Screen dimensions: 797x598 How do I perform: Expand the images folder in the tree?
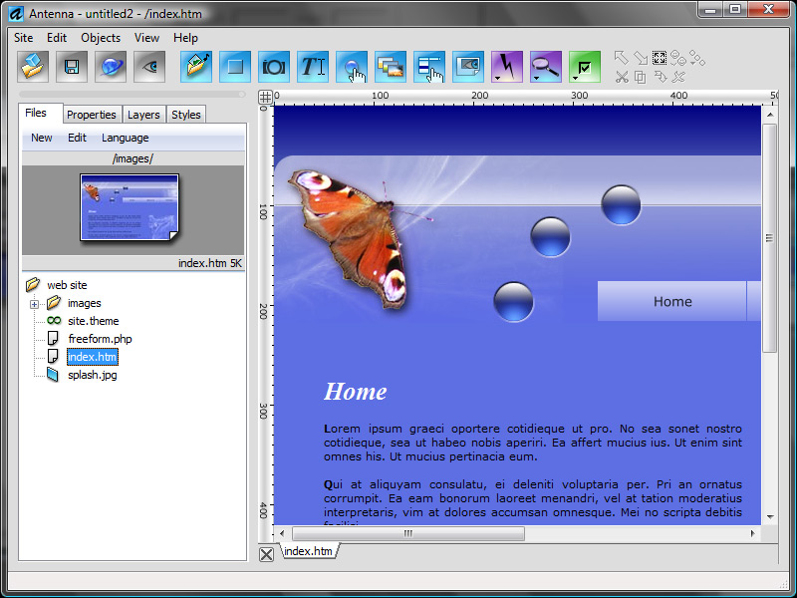34,304
